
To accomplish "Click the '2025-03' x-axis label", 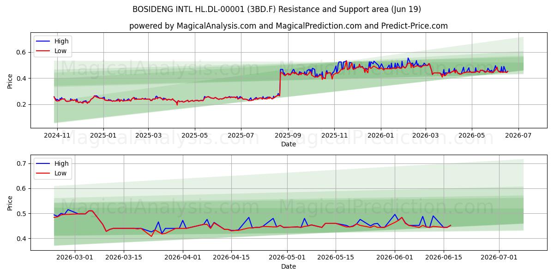I will click(x=148, y=136).
